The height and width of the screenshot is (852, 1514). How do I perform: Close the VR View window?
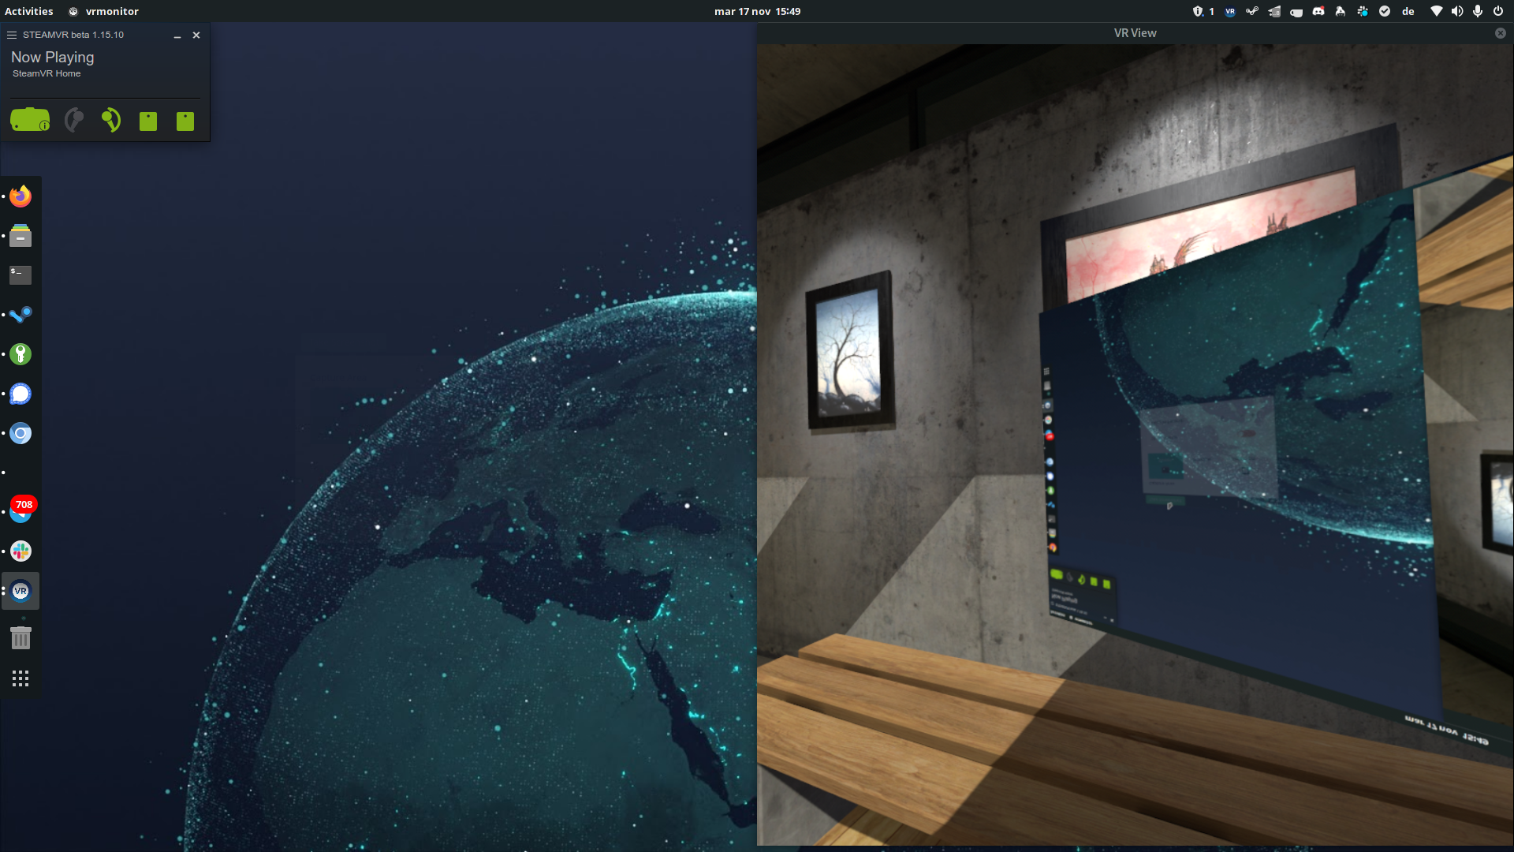click(x=1501, y=33)
